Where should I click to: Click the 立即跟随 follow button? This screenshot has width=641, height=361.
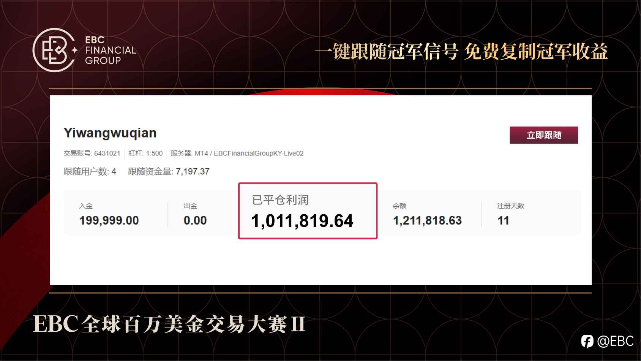point(544,135)
